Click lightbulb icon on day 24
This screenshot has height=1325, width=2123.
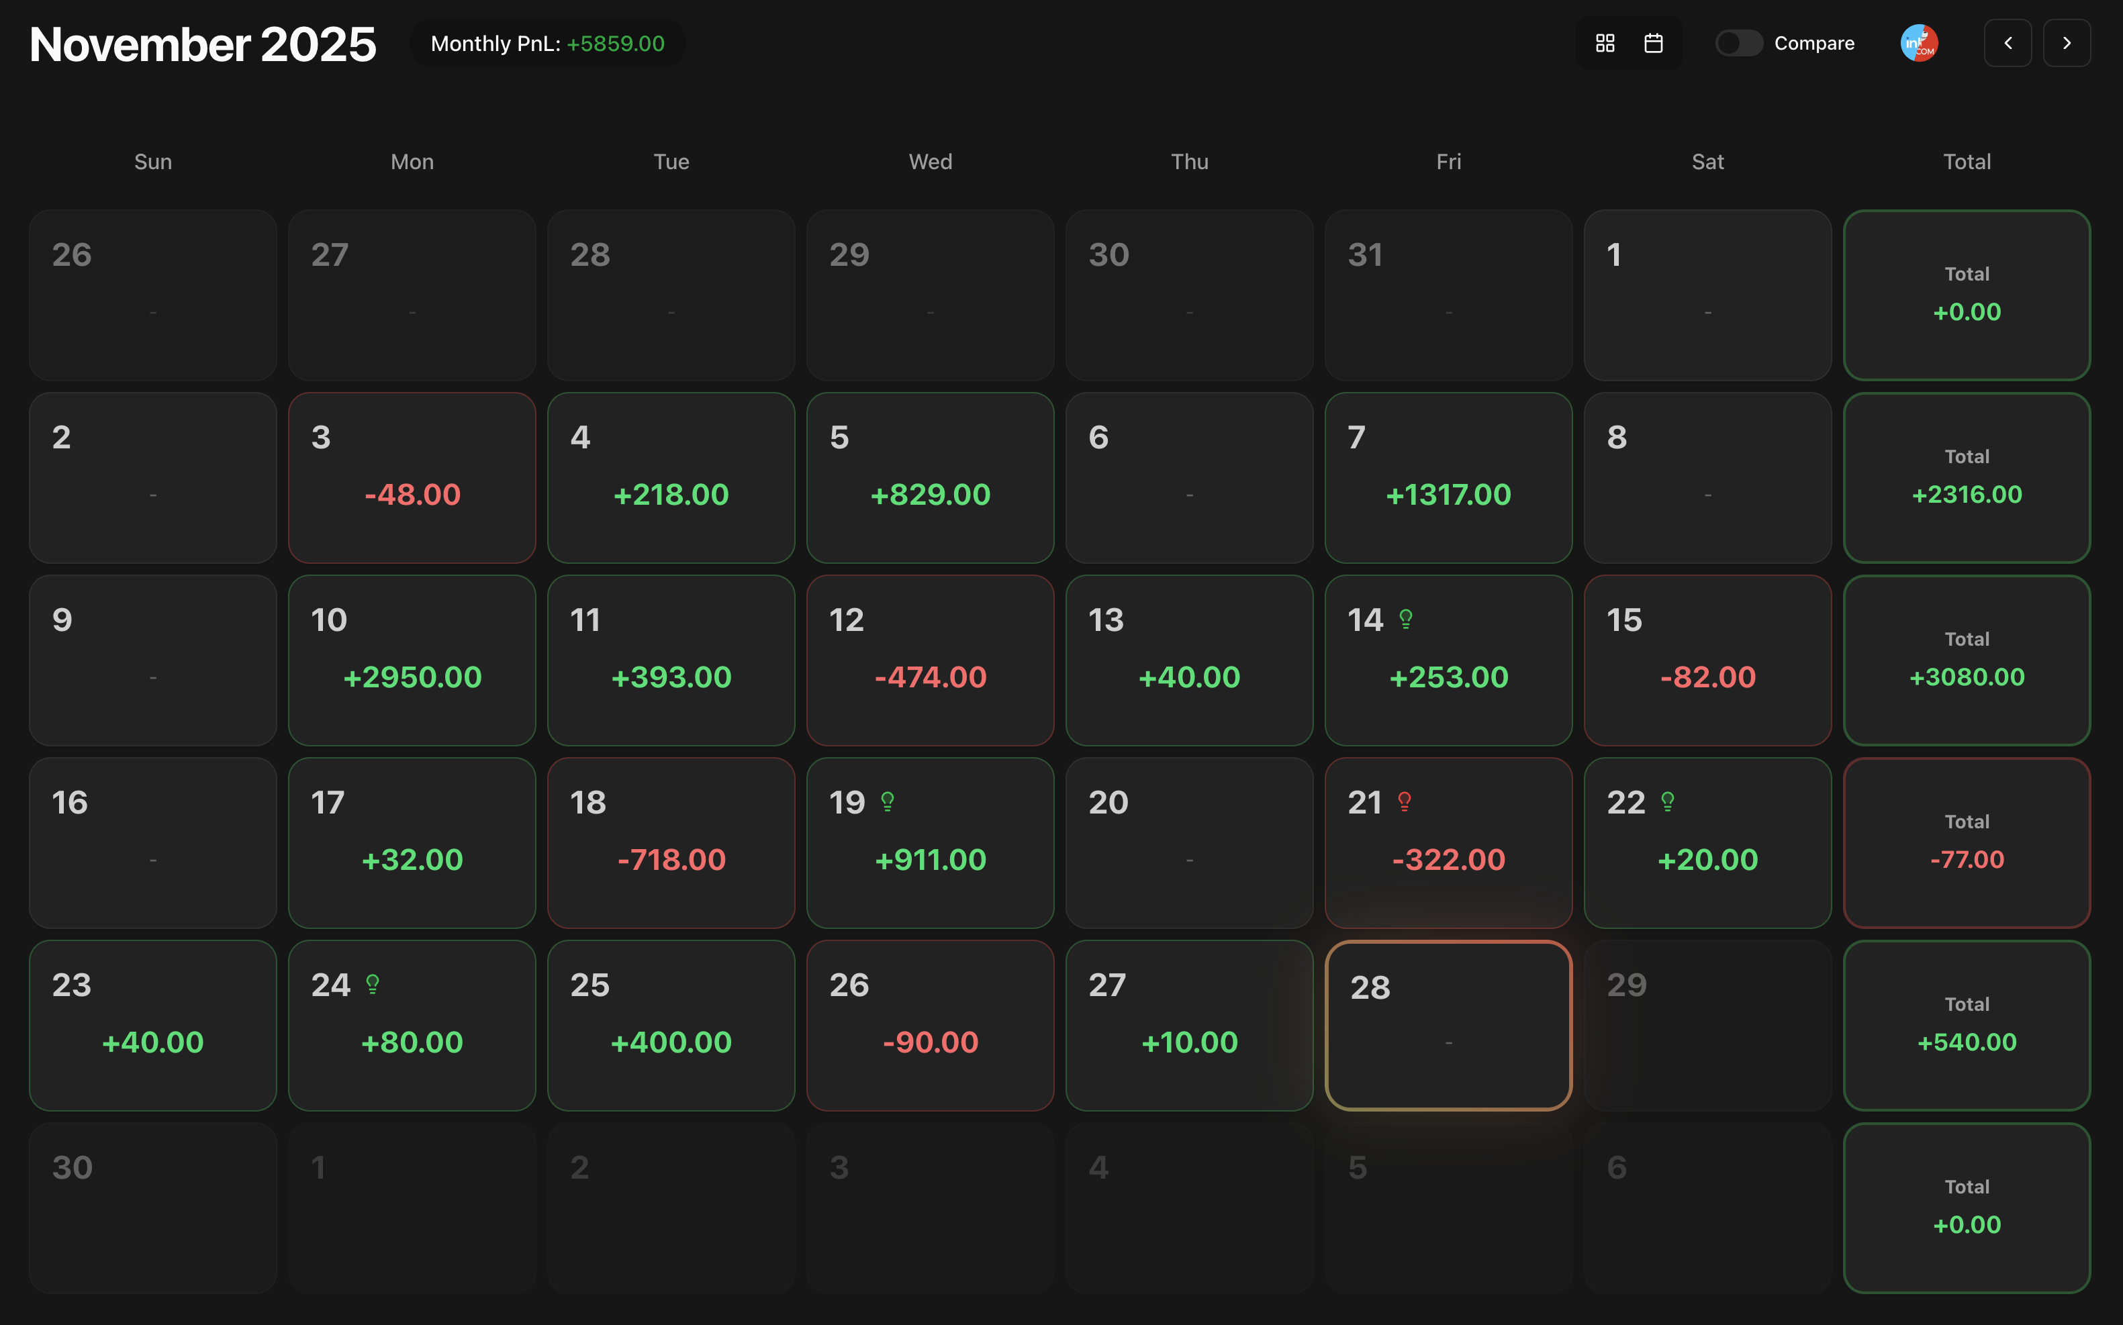click(x=373, y=984)
